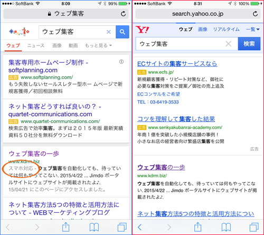The height and width of the screenshot is (235, 264).
Task: Select Google 画像 tab
Action: tap(57, 45)
